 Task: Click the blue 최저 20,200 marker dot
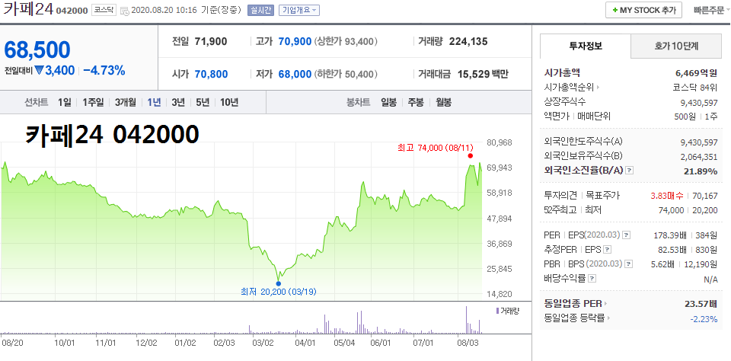[279, 283]
